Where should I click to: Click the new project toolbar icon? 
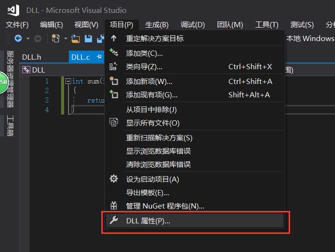click(55, 38)
